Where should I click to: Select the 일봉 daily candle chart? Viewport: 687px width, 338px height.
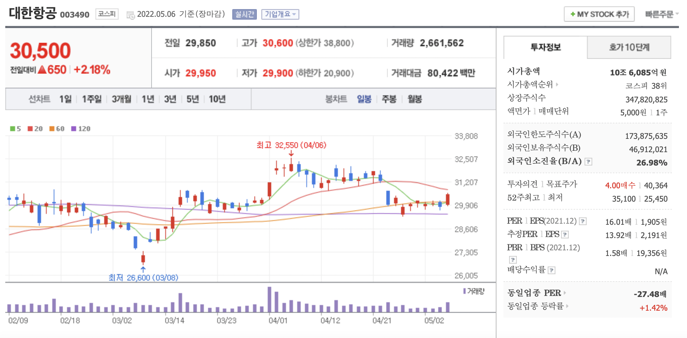point(364,99)
